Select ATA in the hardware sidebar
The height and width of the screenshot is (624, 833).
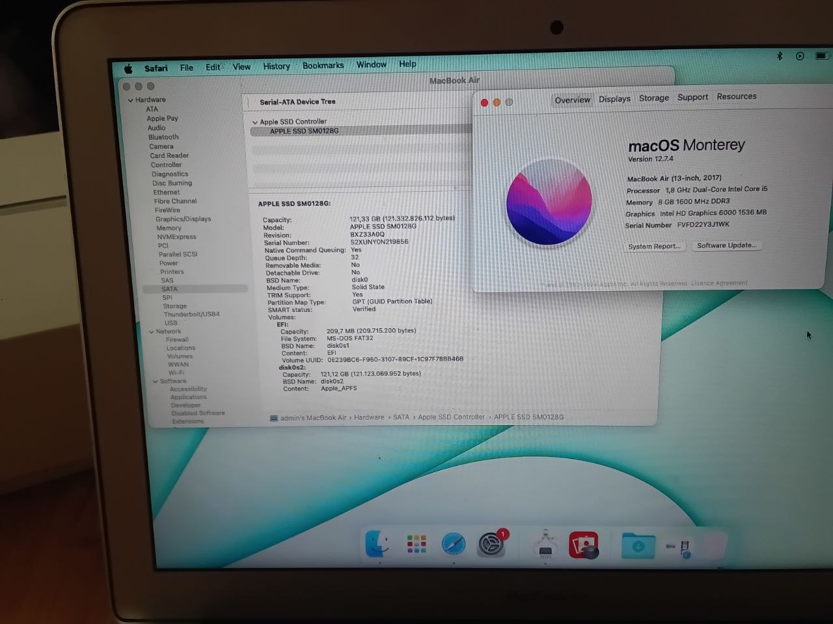[x=152, y=109]
